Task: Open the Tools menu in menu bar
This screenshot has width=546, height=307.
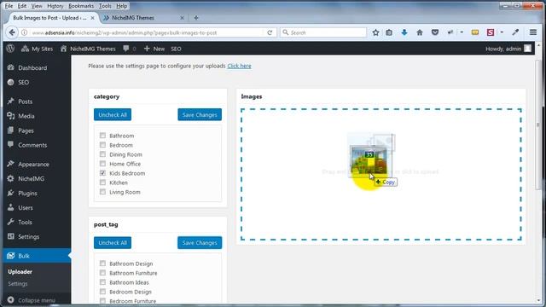Action: pyautogui.click(x=105, y=6)
